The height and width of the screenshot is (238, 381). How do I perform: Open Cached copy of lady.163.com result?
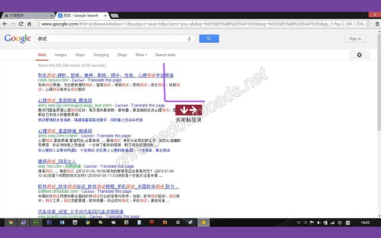pos(90,167)
